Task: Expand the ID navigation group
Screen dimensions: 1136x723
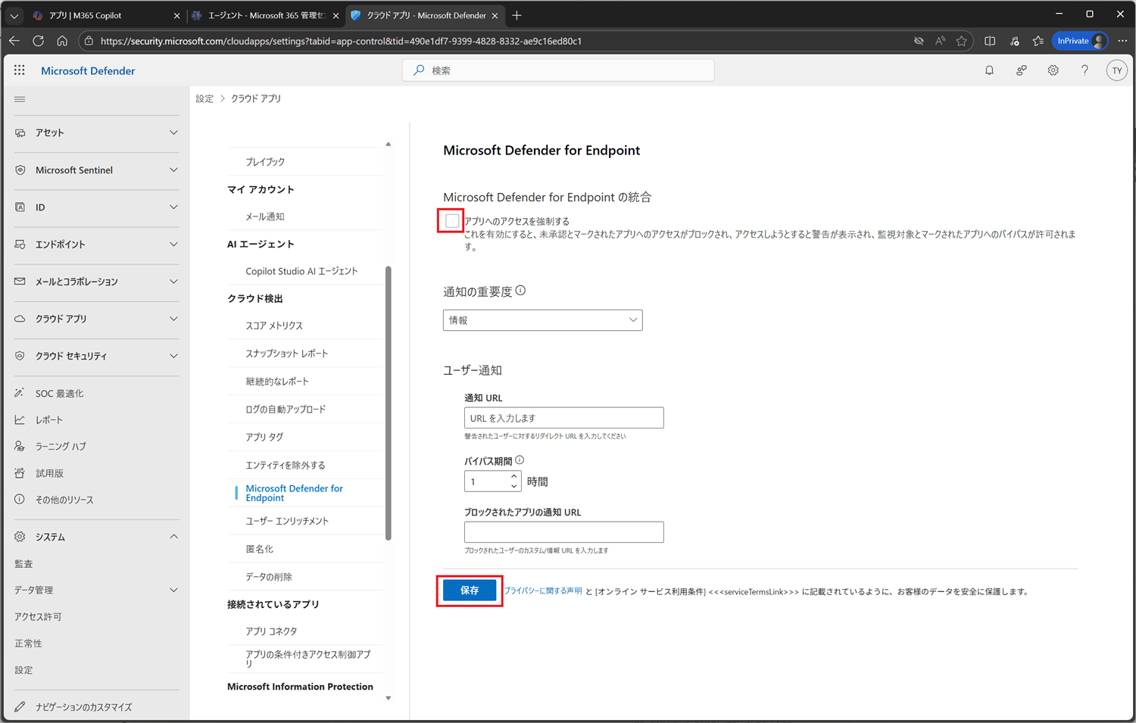Action: coord(96,207)
